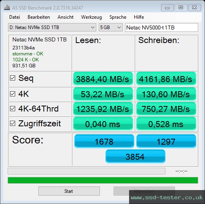Click the 1024 K - OK alignment status
The width and height of the screenshot is (205, 204).
pyautogui.click(x=26, y=60)
